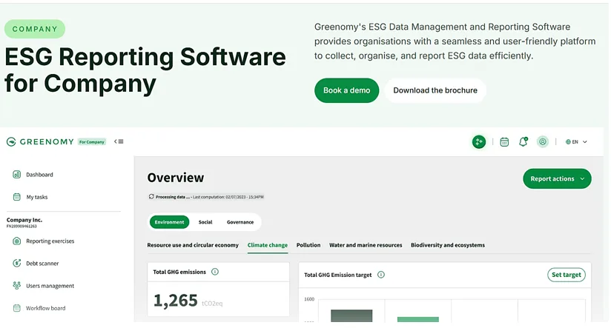Click the Processing data refresh icon

151,196
